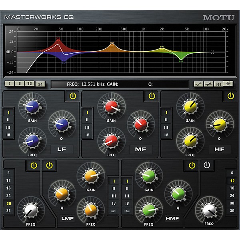Set low-cut slope to 36 dB
The width and height of the screenshot is (240, 240).
(8, 211)
